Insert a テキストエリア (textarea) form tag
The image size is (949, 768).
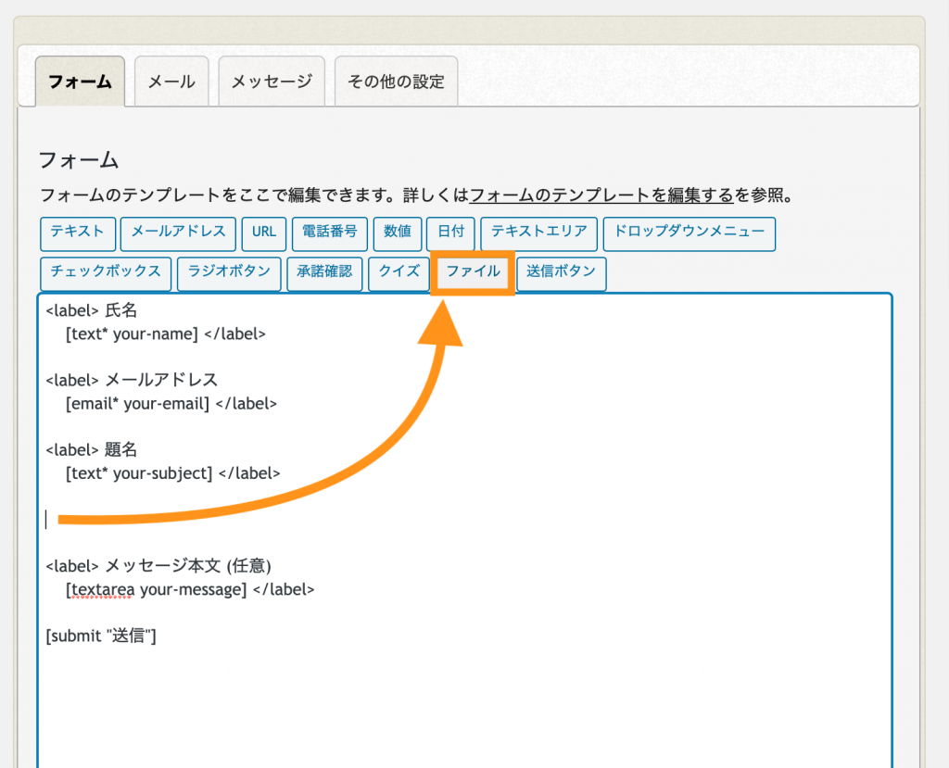click(x=538, y=233)
